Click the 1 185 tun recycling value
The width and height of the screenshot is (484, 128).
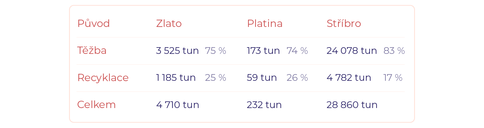(x=176, y=78)
